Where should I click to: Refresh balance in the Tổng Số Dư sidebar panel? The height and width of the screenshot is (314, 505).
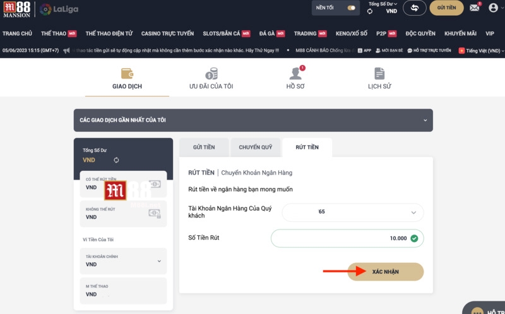[x=116, y=160]
